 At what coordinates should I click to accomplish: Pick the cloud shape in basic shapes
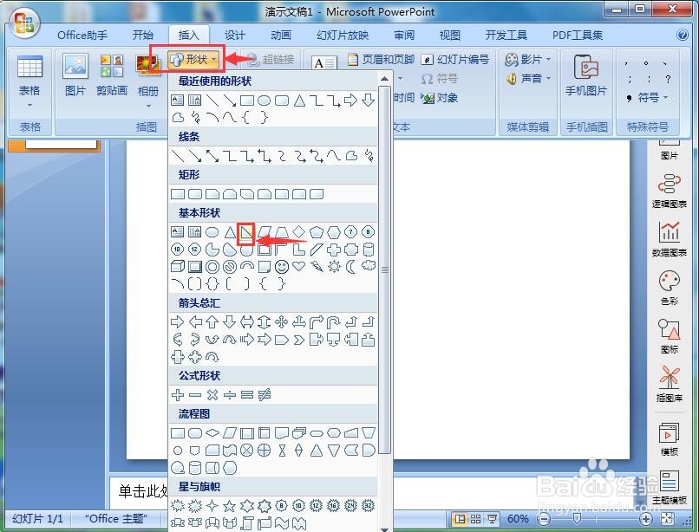pos(369,266)
